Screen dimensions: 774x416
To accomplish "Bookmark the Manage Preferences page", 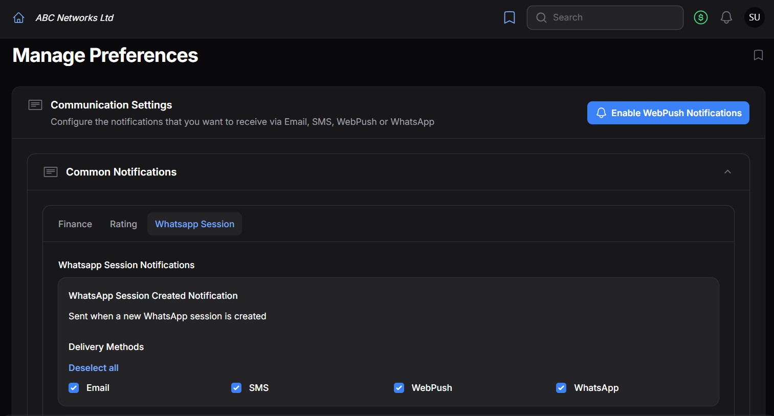I will click(x=758, y=55).
